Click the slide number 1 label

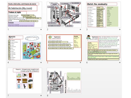(8, 30)
